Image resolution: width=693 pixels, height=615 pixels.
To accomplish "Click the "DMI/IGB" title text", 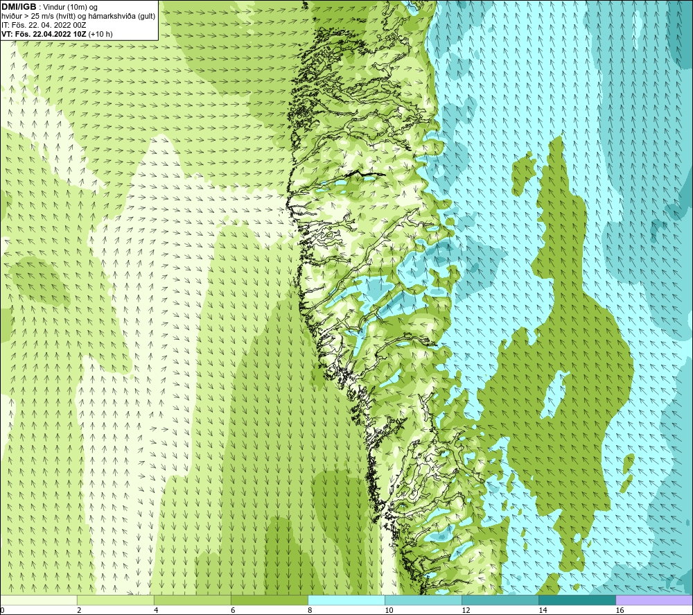I will tap(19, 7).
